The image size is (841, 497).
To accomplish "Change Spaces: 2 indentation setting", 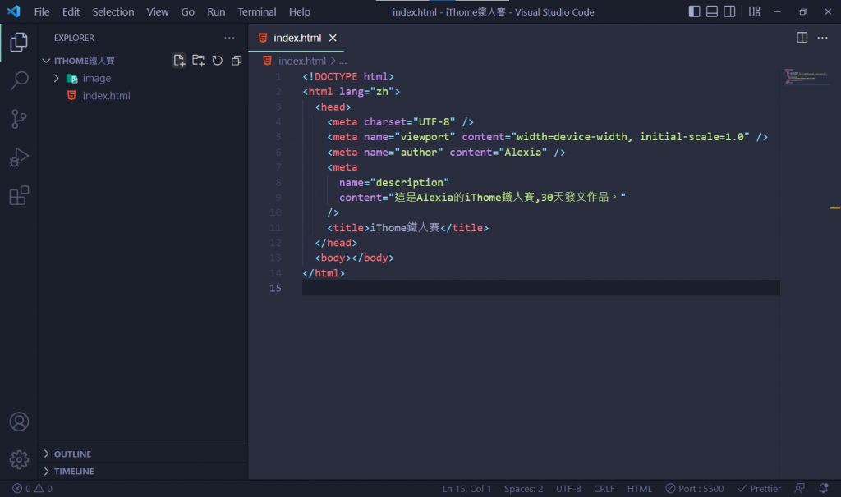I will [523, 489].
